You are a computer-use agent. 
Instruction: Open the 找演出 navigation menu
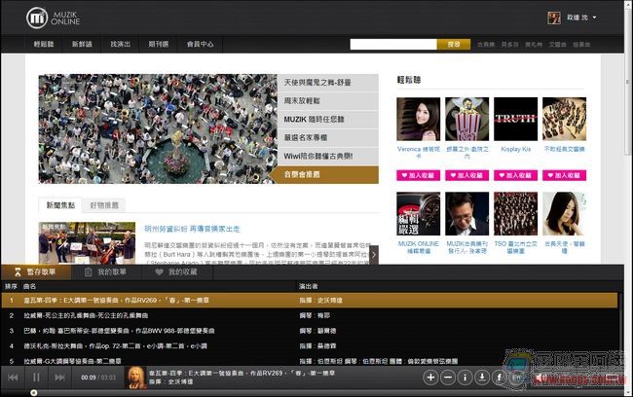click(121, 44)
